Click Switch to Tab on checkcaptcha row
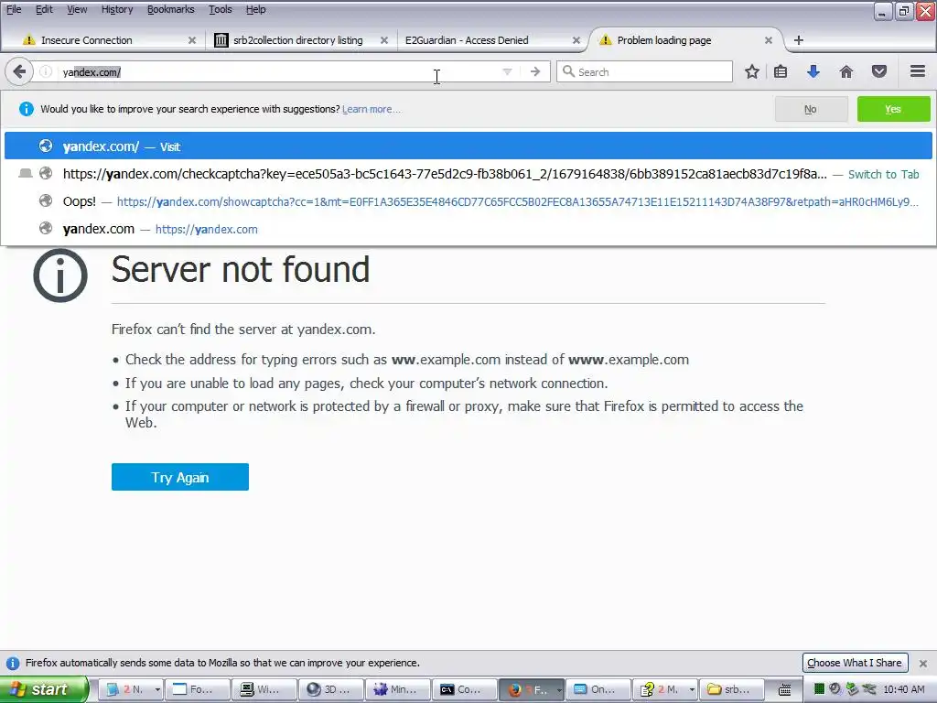 point(883,175)
